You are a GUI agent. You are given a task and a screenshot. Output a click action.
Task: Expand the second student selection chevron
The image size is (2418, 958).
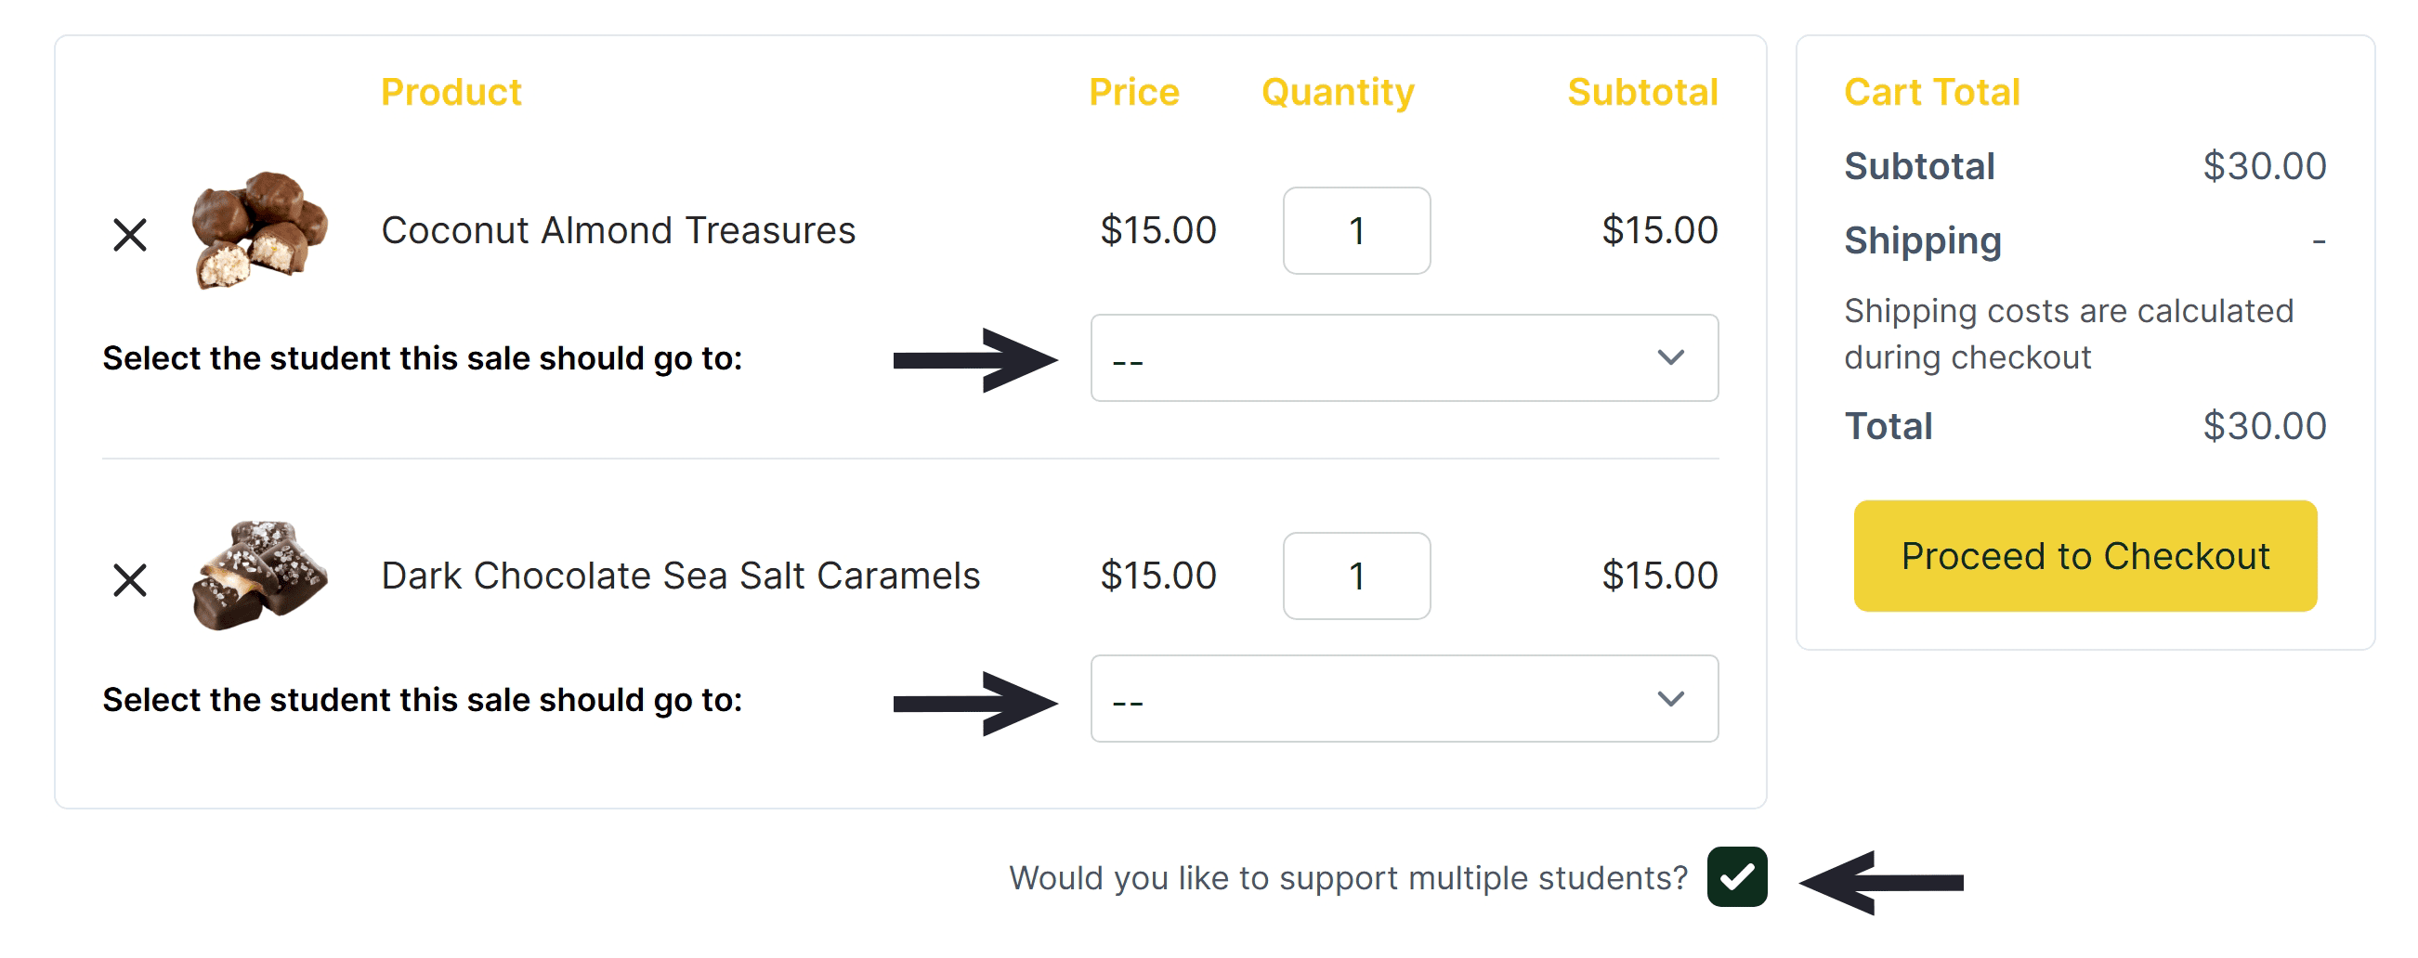pyautogui.click(x=1670, y=699)
